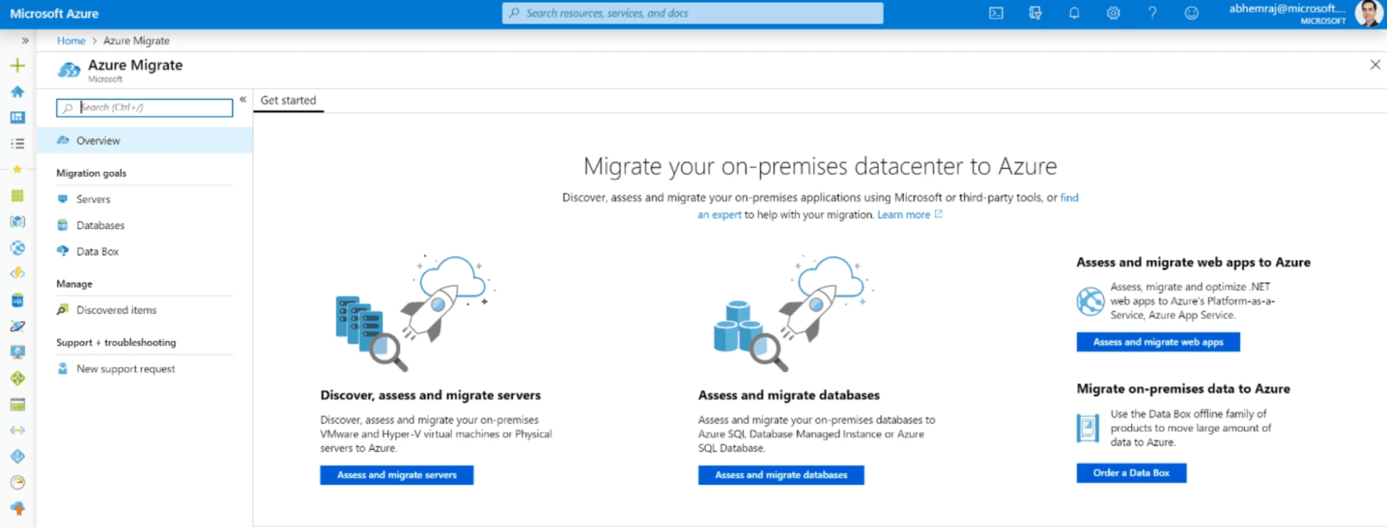Click Order a Data Box button

click(1132, 473)
